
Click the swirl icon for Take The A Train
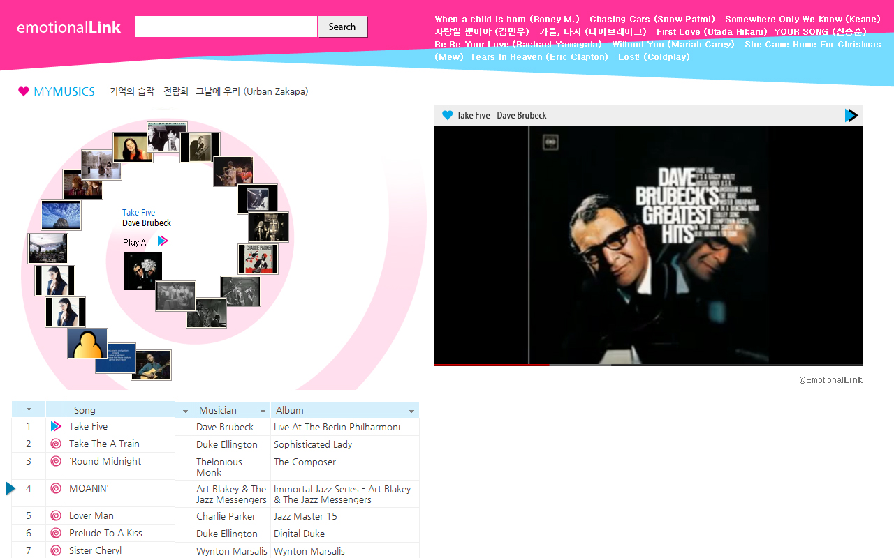click(x=56, y=444)
